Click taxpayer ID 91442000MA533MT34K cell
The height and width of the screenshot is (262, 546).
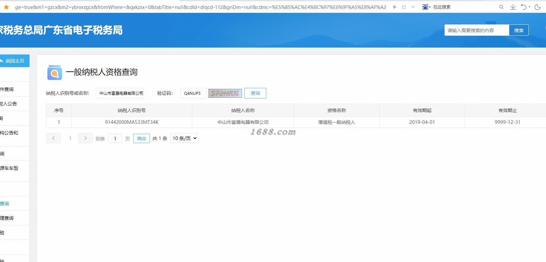132,122
